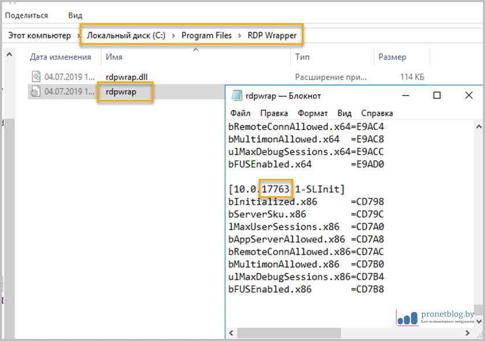The width and height of the screenshot is (485, 341).
Task: Sort by Размер column header
Action: click(x=392, y=57)
